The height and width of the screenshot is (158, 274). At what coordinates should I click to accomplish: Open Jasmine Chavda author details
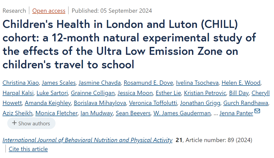tap(99, 83)
